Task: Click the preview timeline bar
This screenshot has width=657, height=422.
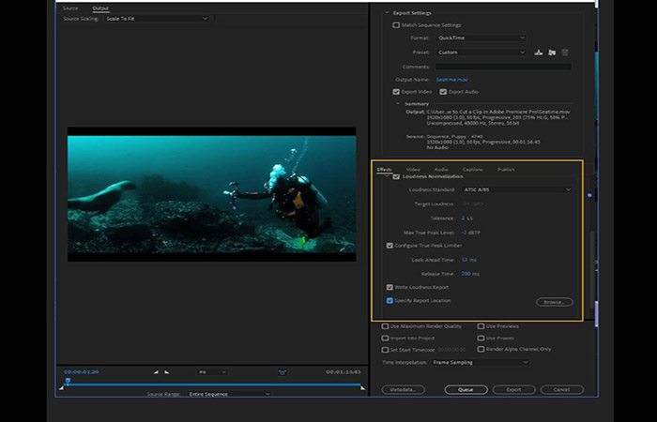Action: (x=211, y=384)
